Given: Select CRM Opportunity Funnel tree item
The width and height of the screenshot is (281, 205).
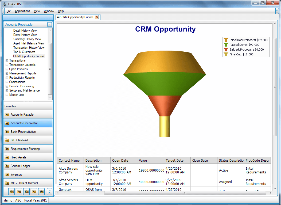Looking at the screenshot, I should point(29,56).
